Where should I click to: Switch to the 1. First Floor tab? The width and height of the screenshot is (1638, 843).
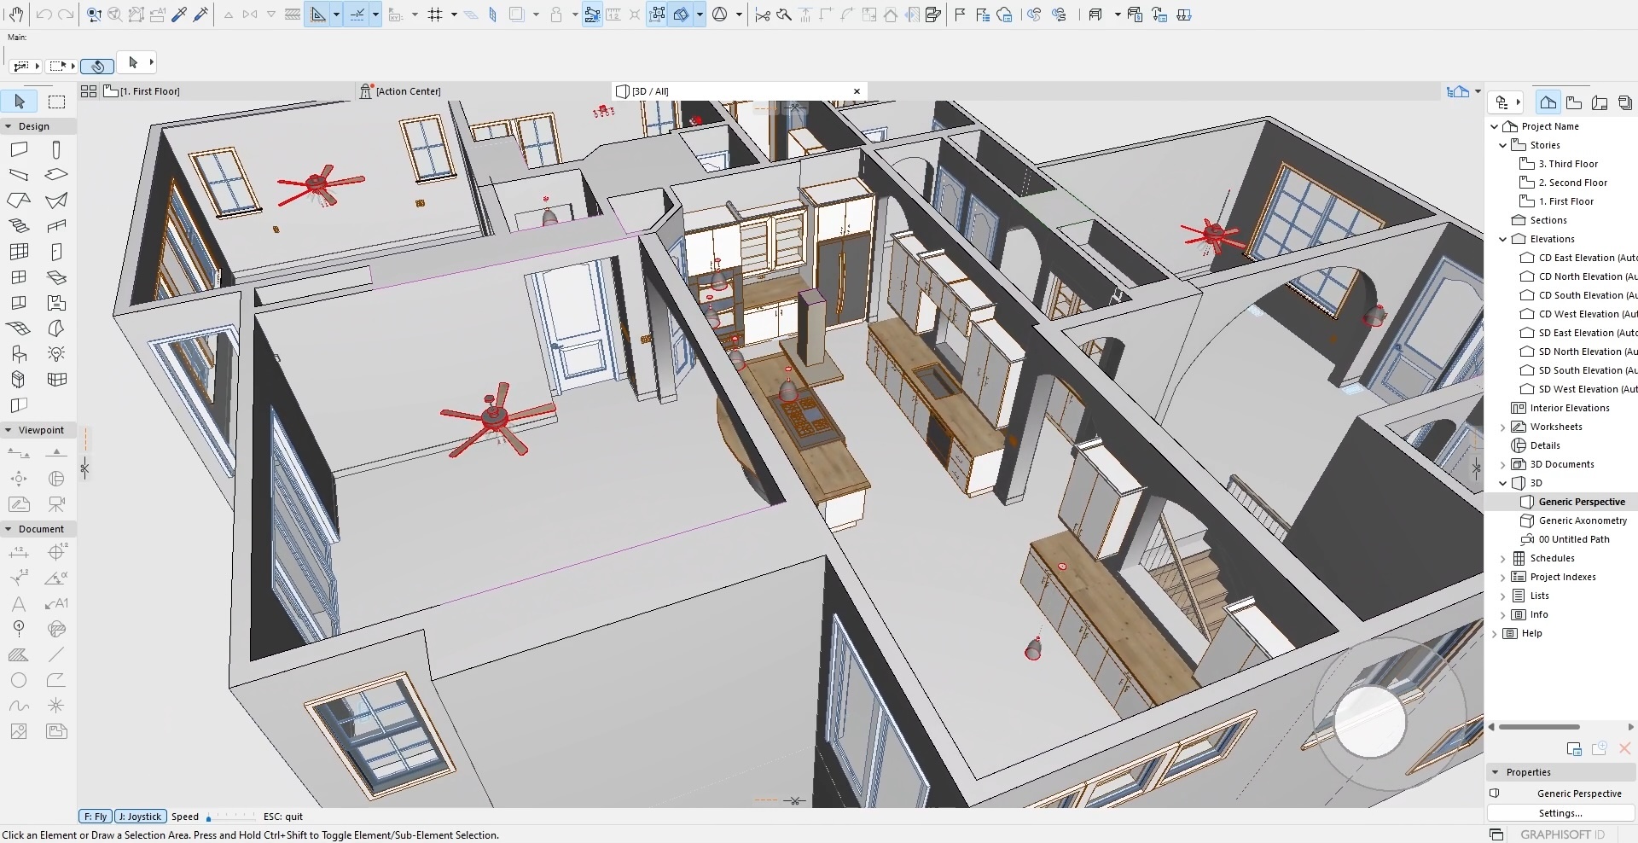point(149,91)
